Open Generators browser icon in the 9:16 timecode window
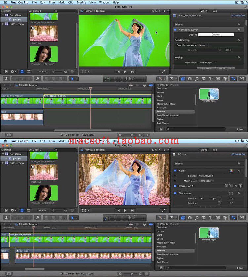The image size is (248, 277). (x=218, y=218)
